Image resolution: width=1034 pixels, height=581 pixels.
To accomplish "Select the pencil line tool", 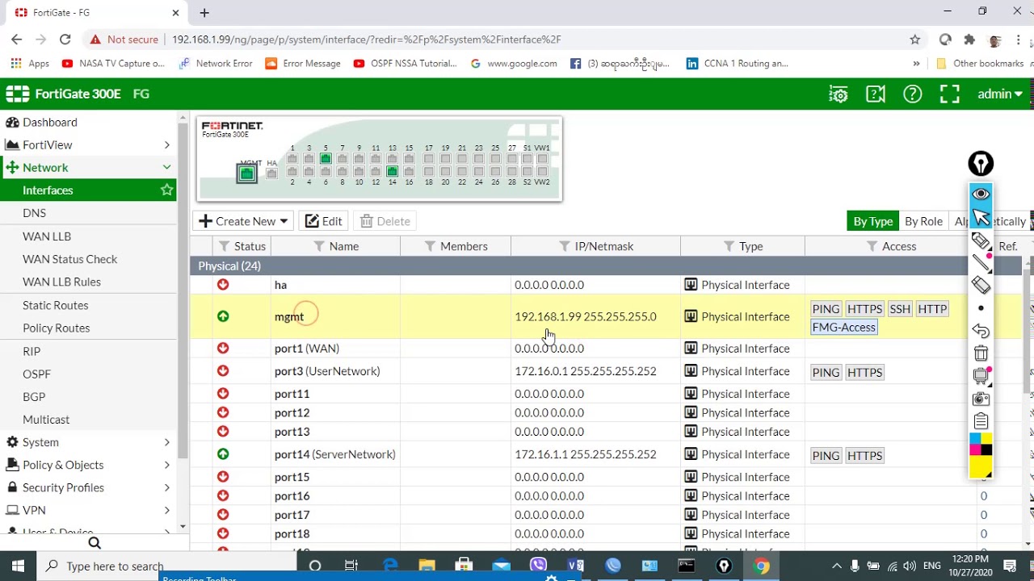I will tap(981, 261).
